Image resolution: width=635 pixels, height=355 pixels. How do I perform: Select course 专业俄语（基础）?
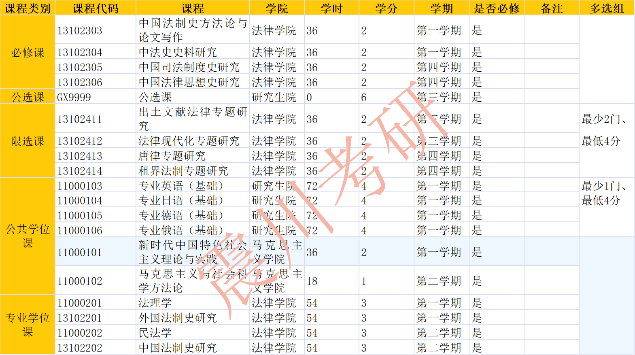tap(181, 230)
